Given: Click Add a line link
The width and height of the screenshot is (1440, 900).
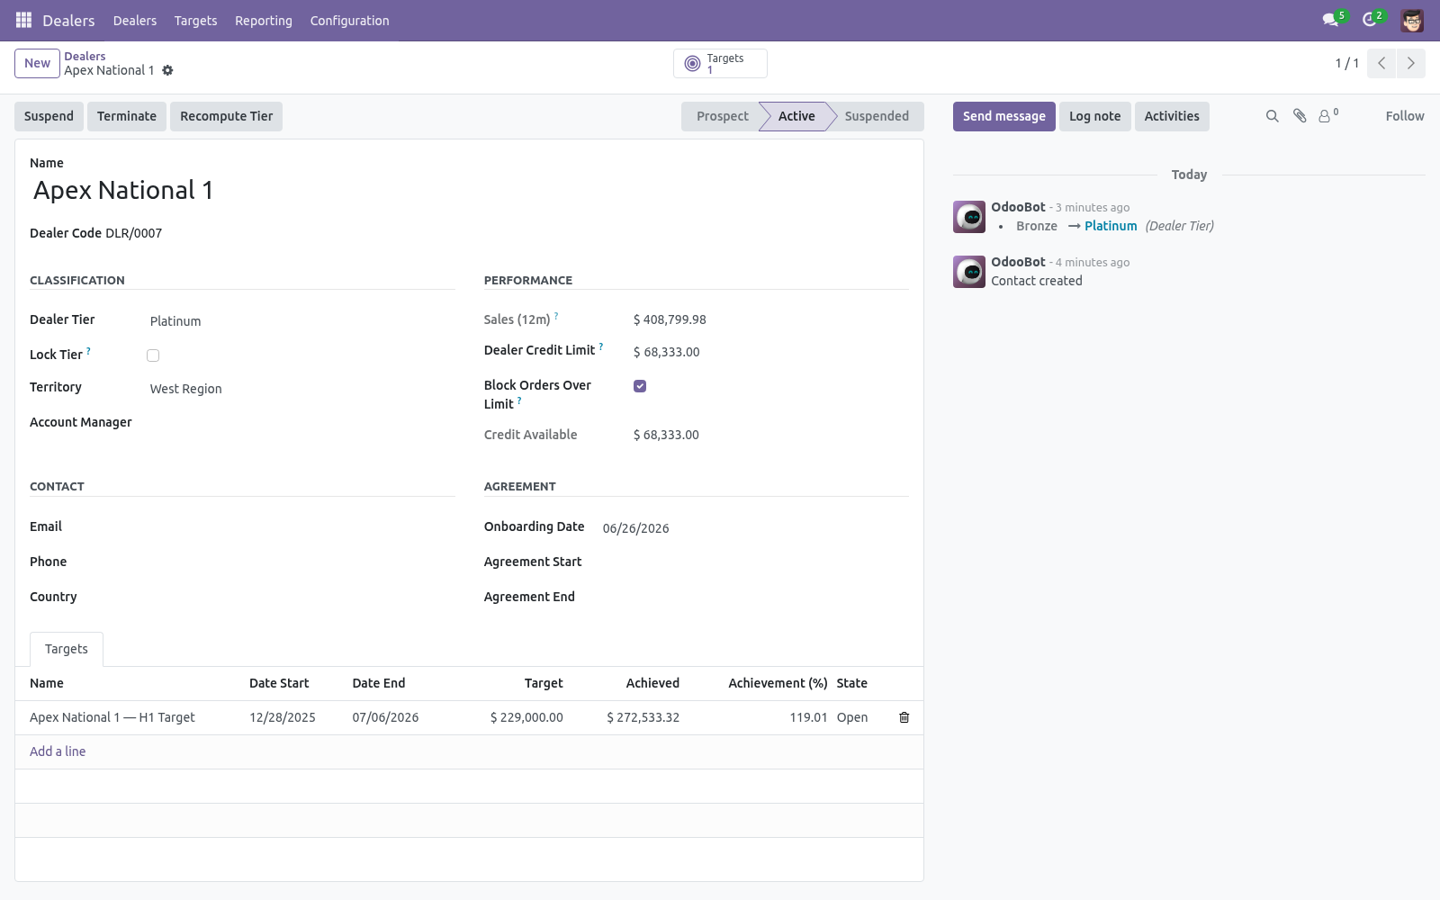Looking at the screenshot, I should click(x=58, y=751).
